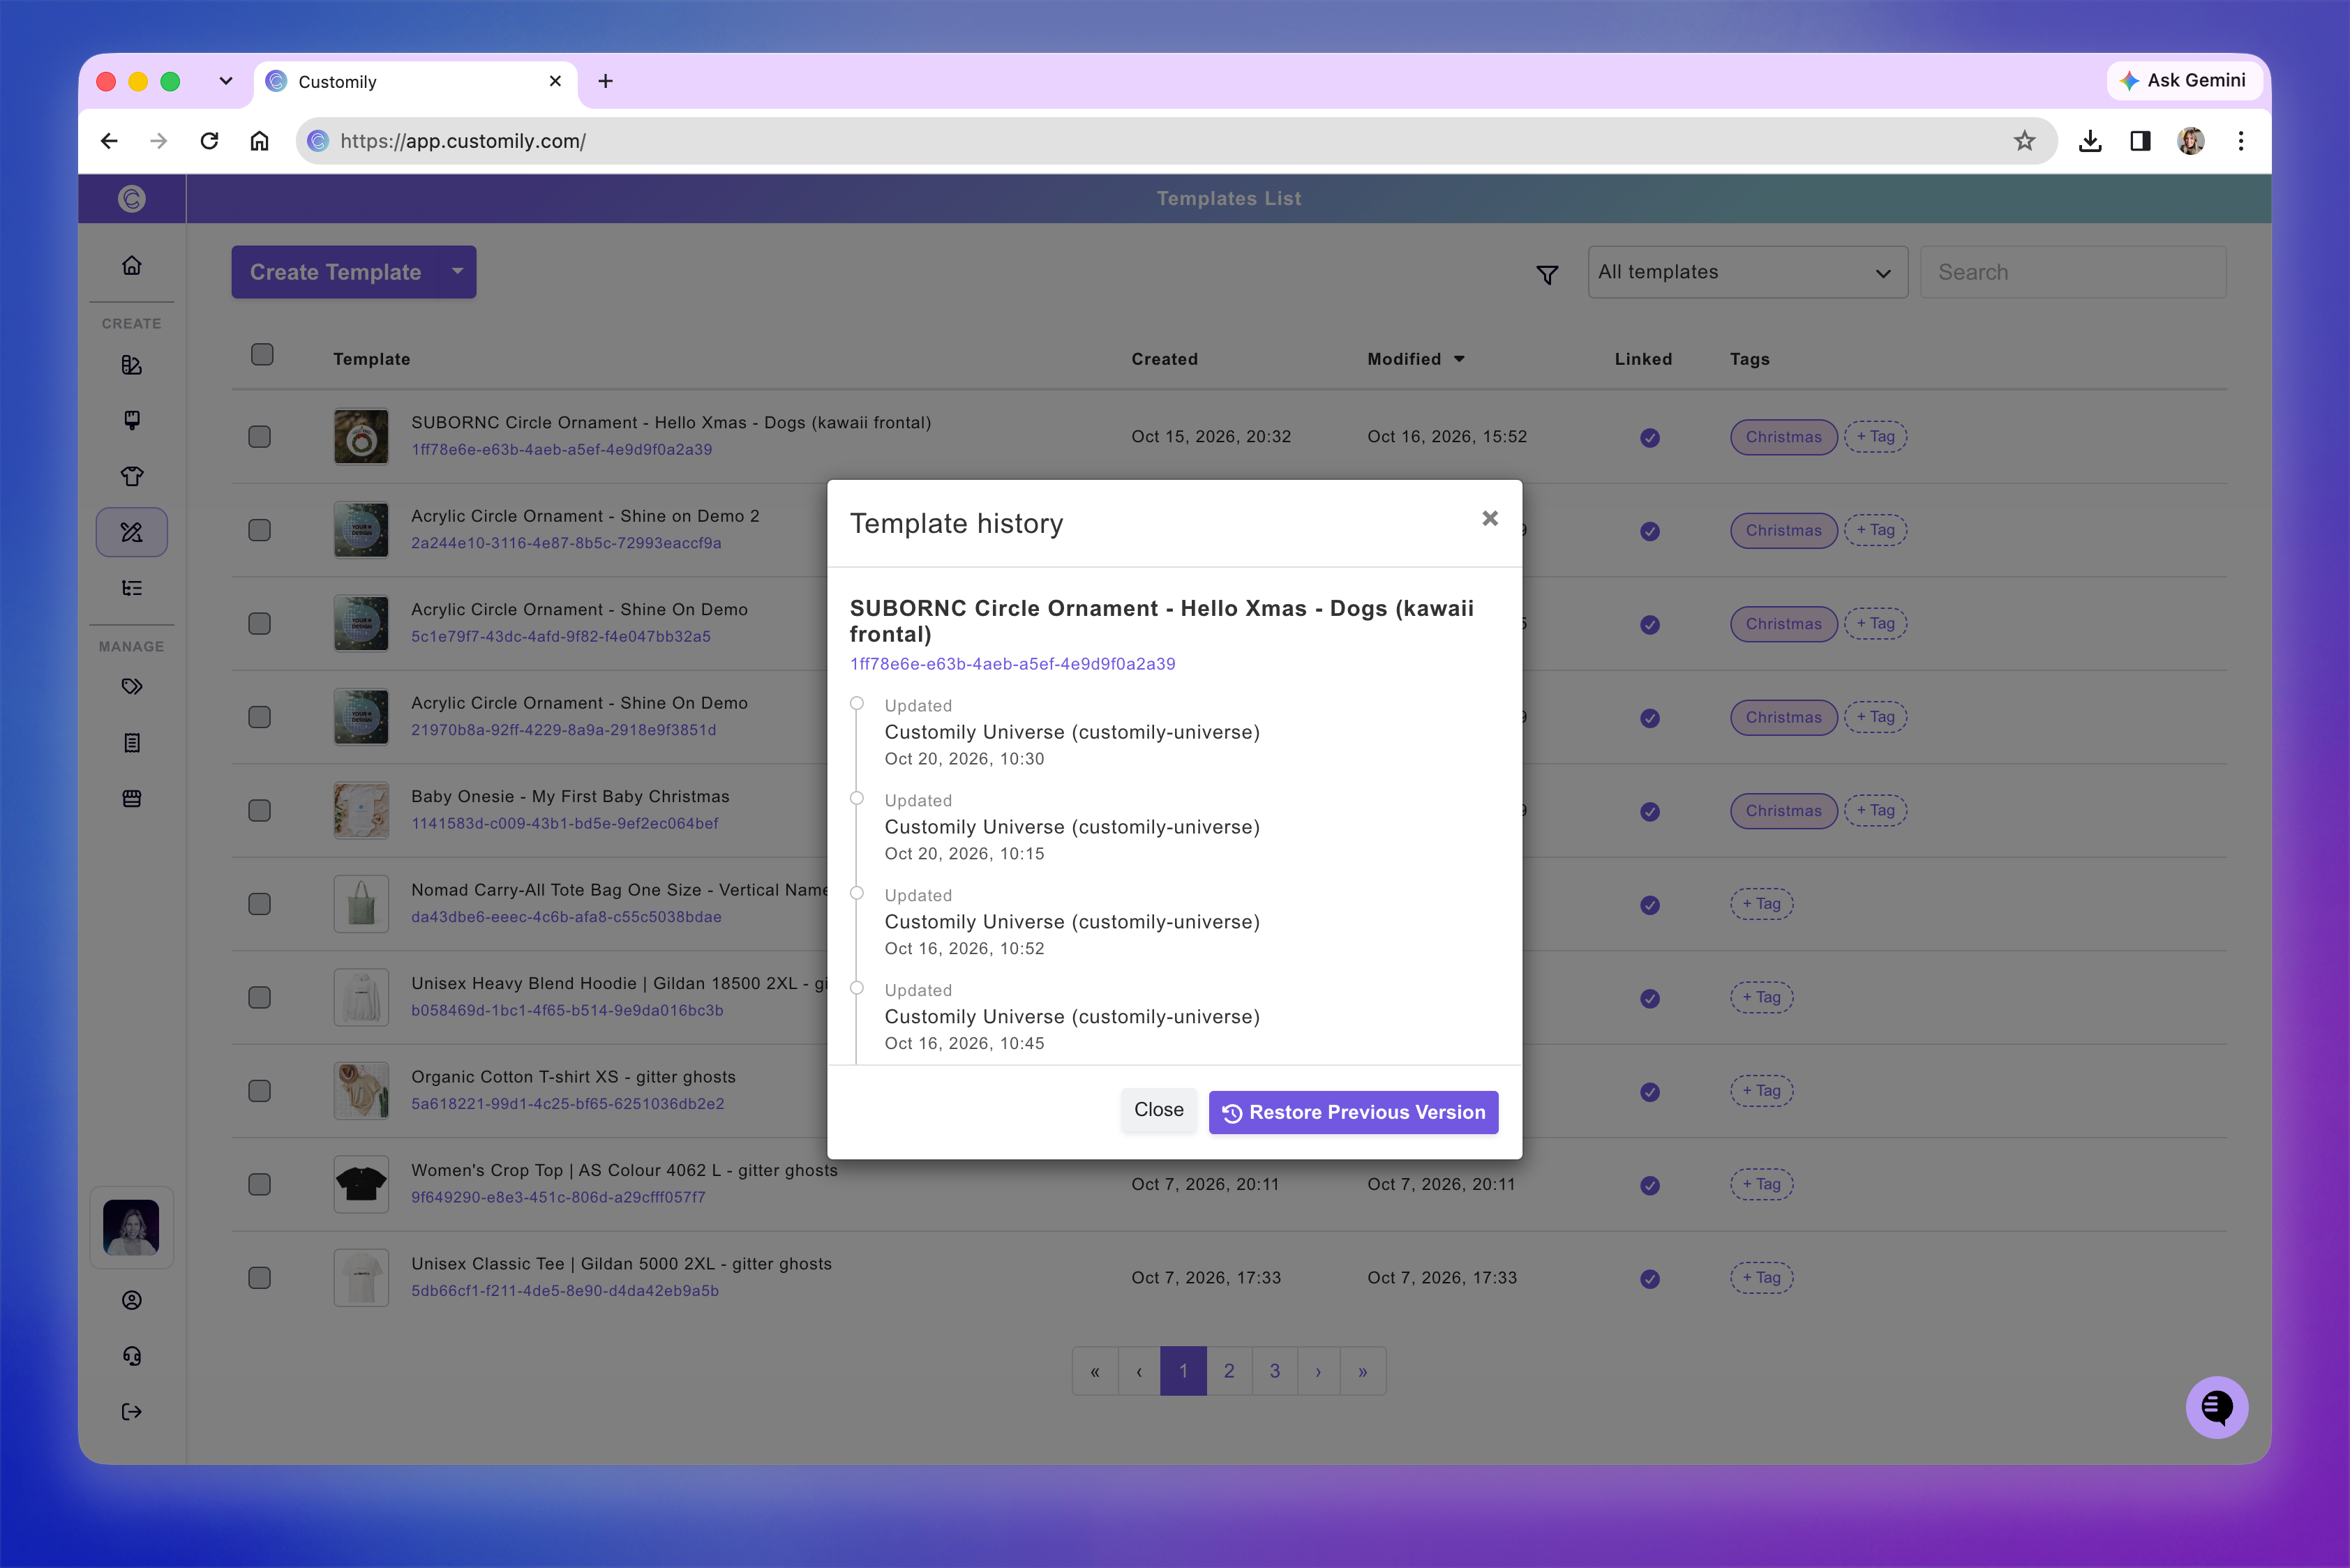Toggle the select-all templates checkbox
2350x1568 pixels.
[262, 355]
